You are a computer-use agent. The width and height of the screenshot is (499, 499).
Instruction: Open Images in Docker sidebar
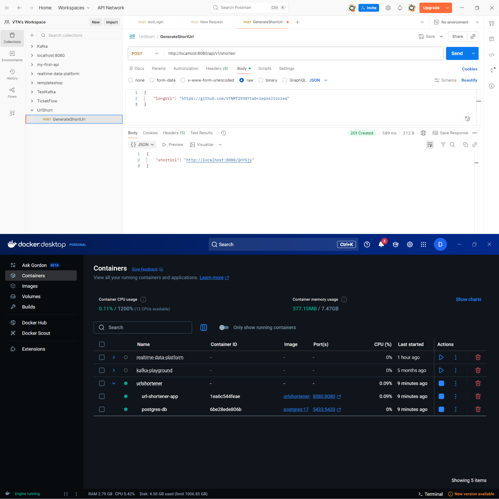coord(30,286)
